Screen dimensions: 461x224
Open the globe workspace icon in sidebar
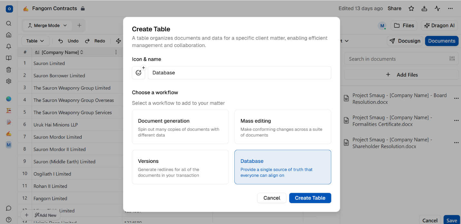tap(9, 99)
